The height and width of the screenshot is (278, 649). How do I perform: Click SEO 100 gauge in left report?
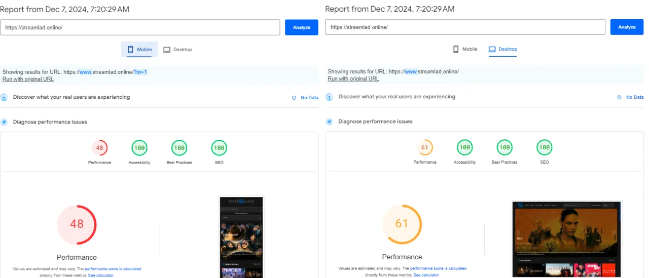219,148
